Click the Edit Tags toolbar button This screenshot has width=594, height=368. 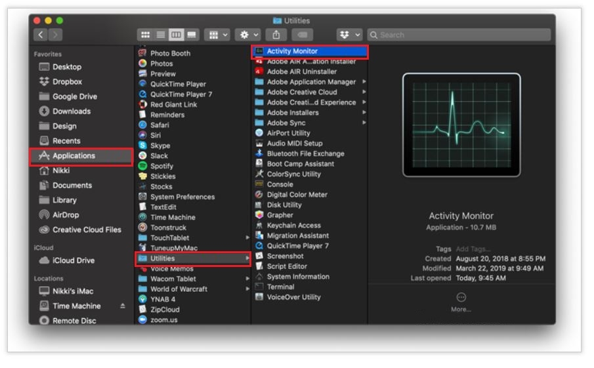(303, 35)
